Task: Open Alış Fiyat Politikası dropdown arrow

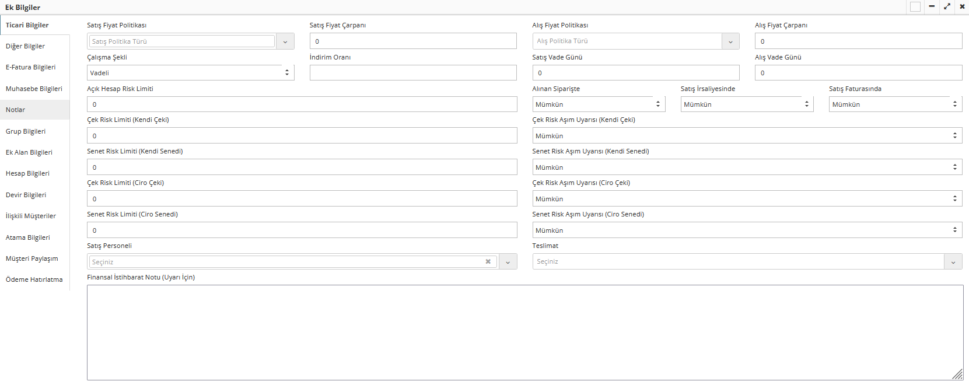Action: tap(730, 41)
